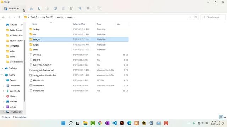227x127 pixels.
Task: Select the bin folder
Action: 79,34
